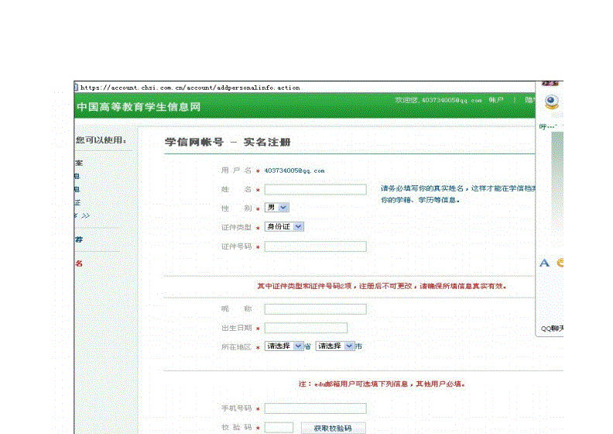This screenshot has width=613, height=434.
Task: Select the 出生日期 birth date field
Action: 306,329
